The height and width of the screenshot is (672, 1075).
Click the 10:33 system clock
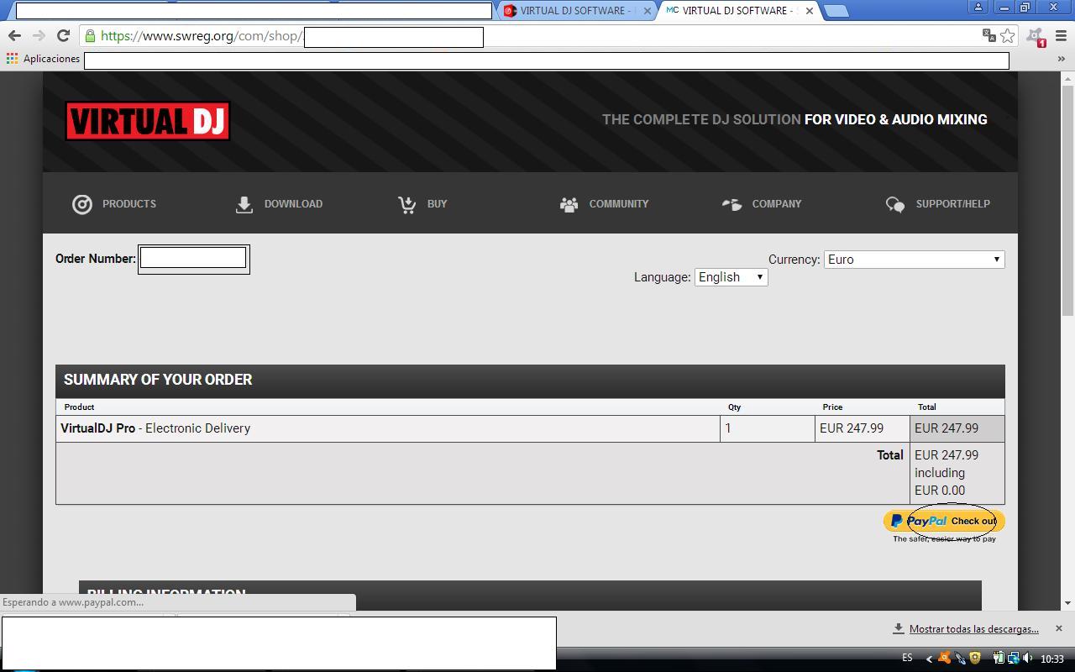click(1052, 659)
